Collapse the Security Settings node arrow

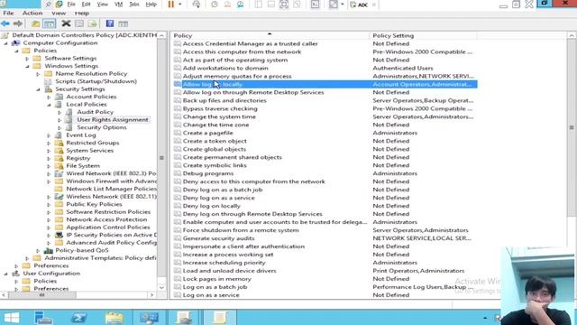click(x=38, y=89)
